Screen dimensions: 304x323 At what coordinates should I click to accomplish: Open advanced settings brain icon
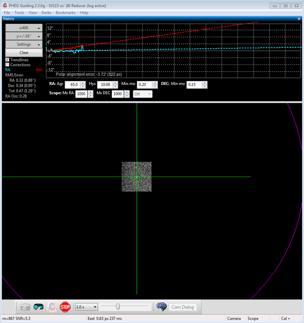pyautogui.click(x=161, y=307)
